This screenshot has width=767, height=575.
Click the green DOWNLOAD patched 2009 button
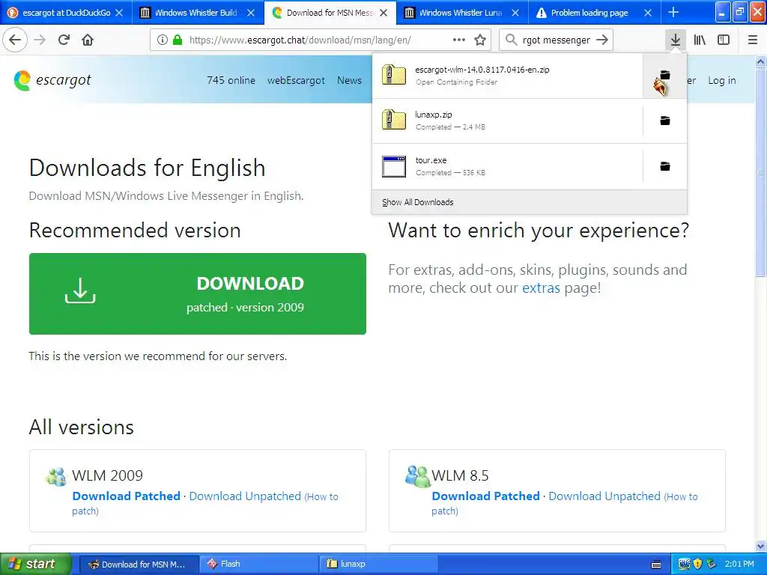pyautogui.click(x=198, y=293)
